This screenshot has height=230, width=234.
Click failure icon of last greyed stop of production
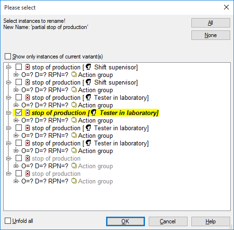pyautogui.click(x=27, y=173)
